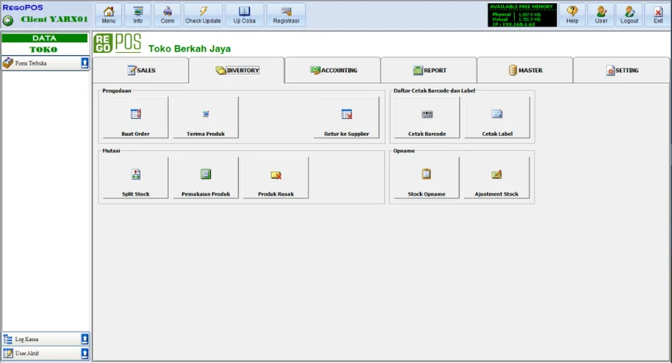This screenshot has width=672, height=363.
Task: Launch Cetak Barcode tool
Action: (x=427, y=118)
